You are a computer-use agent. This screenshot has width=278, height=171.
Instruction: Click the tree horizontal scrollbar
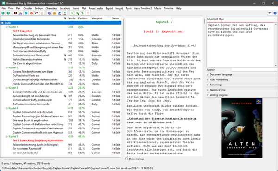point(29,159)
